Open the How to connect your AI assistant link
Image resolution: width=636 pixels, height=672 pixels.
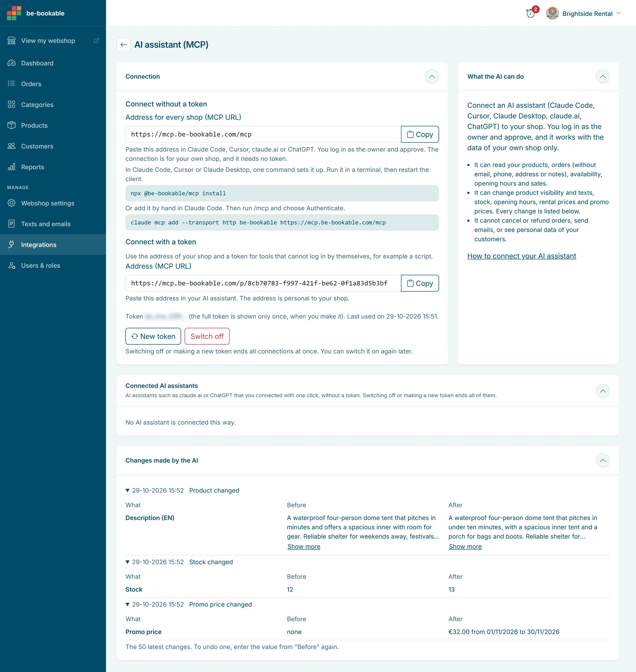[522, 256]
